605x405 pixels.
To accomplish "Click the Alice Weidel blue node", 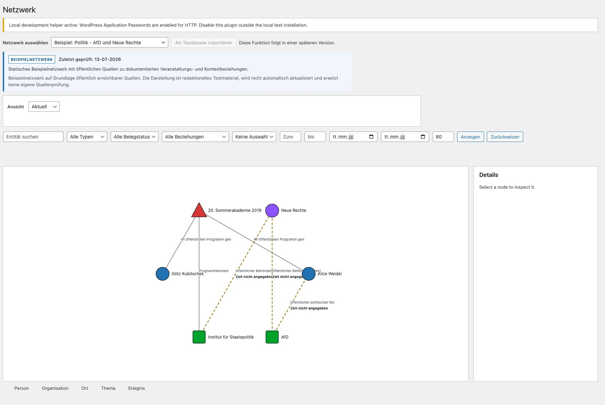I will click(308, 274).
